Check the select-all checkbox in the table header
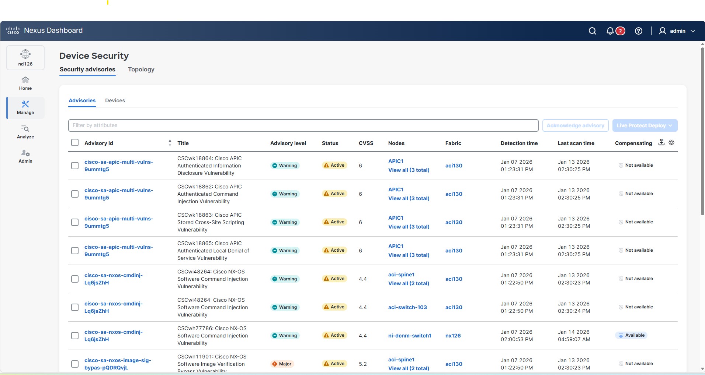The width and height of the screenshot is (705, 375). 75,142
